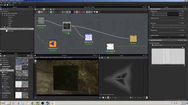This screenshot has width=188, height=105.
Task: Open the Geometry menu in 3D View
Action: [37, 57]
